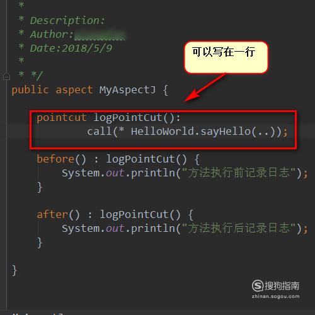
Task: Click the zhinan.sogou.com watermark link
Action: [275, 297]
